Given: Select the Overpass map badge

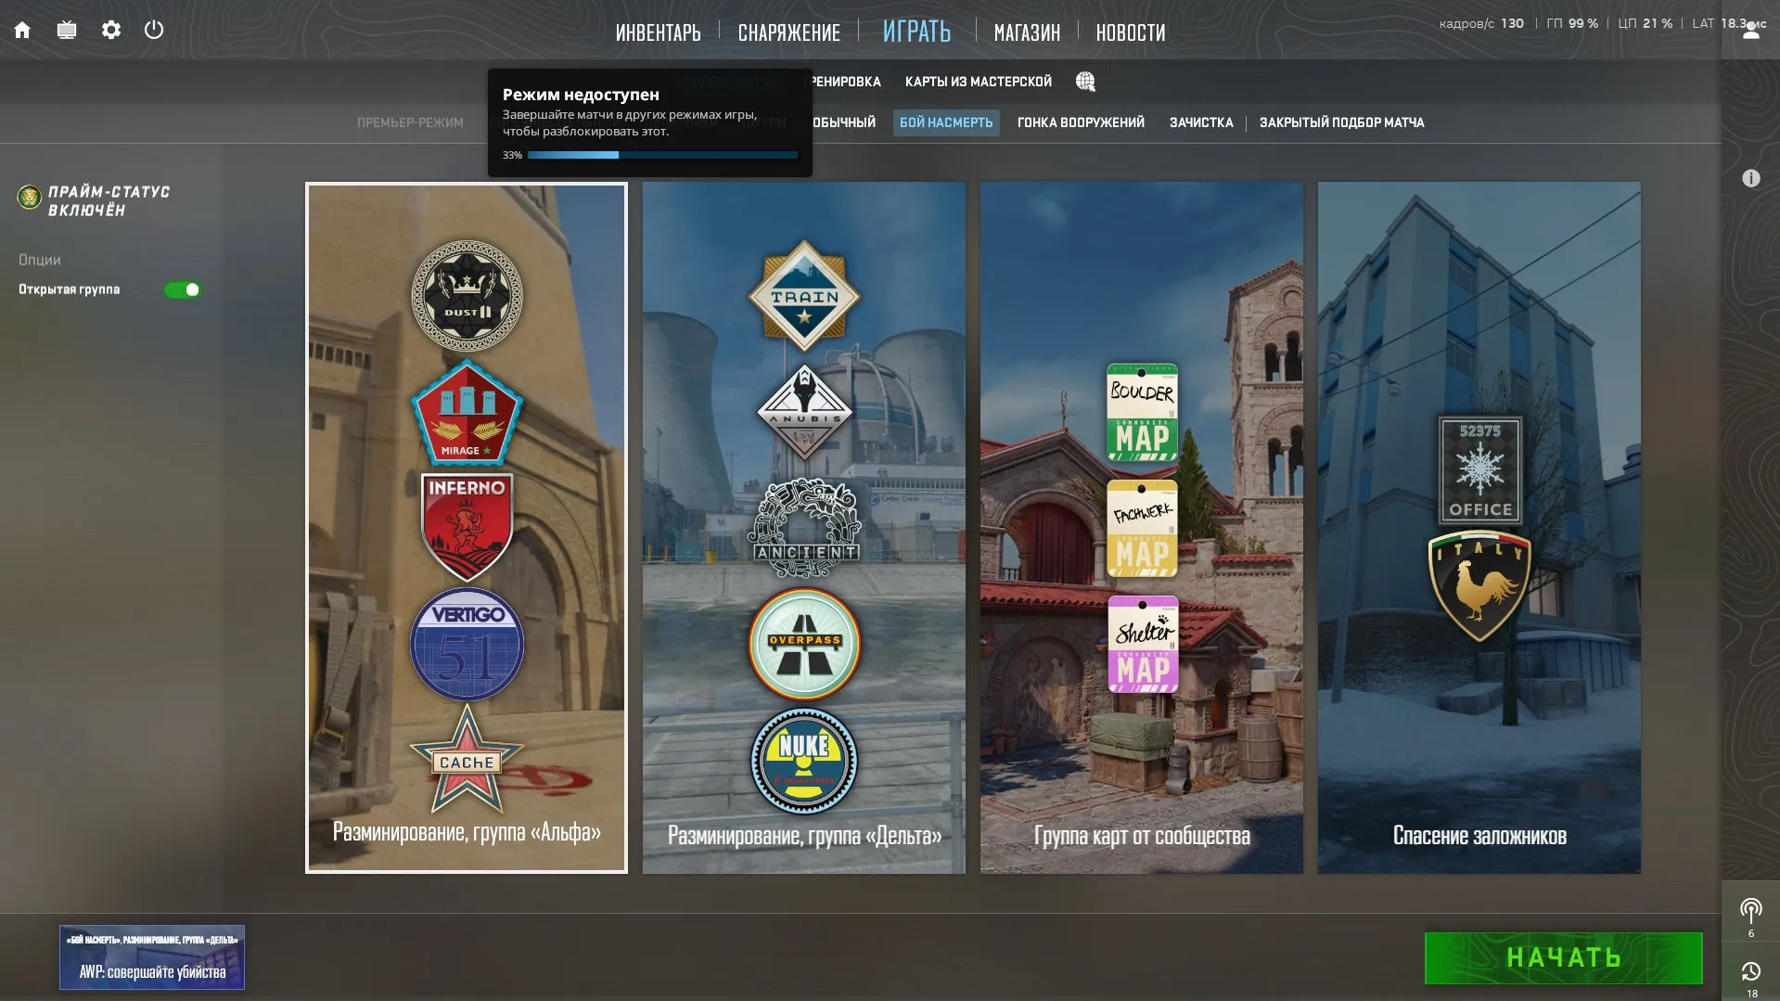Looking at the screenshot, I should pyautogui.click(x=804, y=643).
